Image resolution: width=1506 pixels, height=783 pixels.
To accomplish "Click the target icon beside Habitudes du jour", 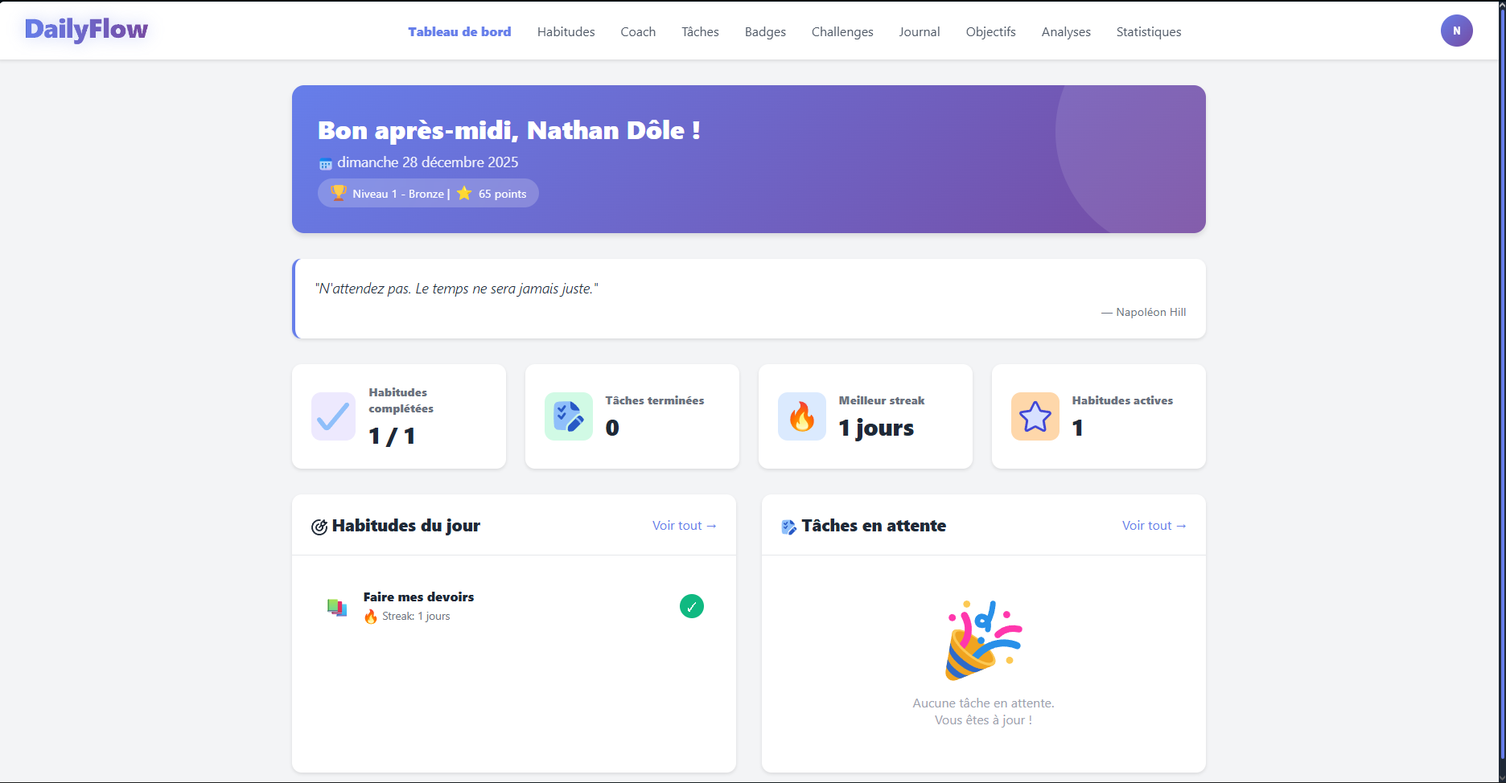I will click(319, 526).
